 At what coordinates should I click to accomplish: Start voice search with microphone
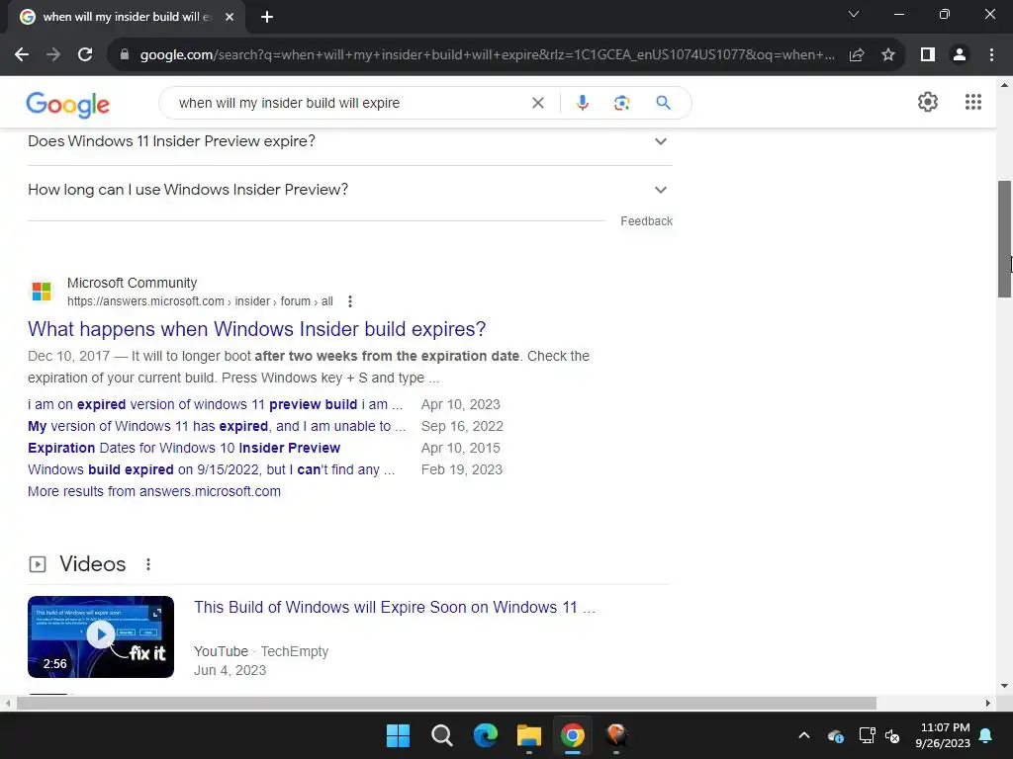(582, 103)
